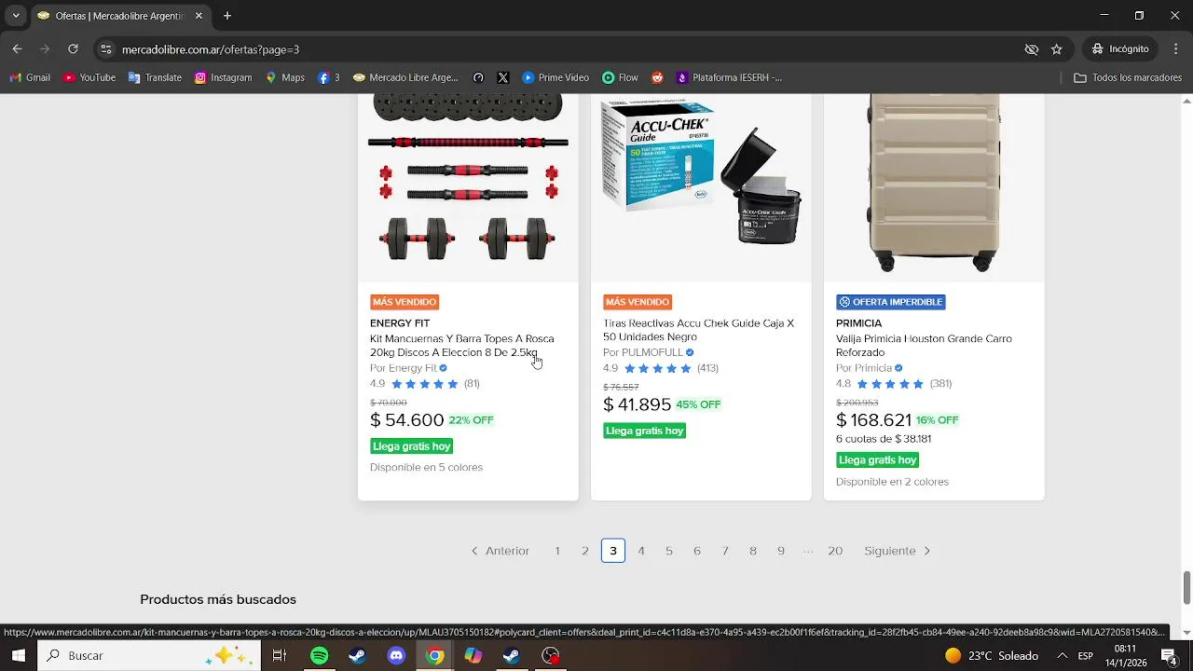The height and width of the screenshot is (671, 1193).
Task: Go to pagination page 2
Action: click(x=585, y=551)
